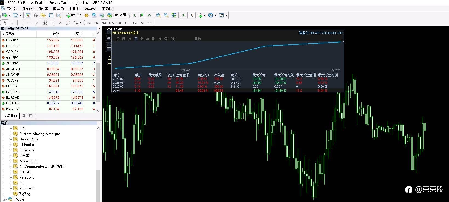Open the 图表(C) menu
The image size is (449, 202).
58,8
